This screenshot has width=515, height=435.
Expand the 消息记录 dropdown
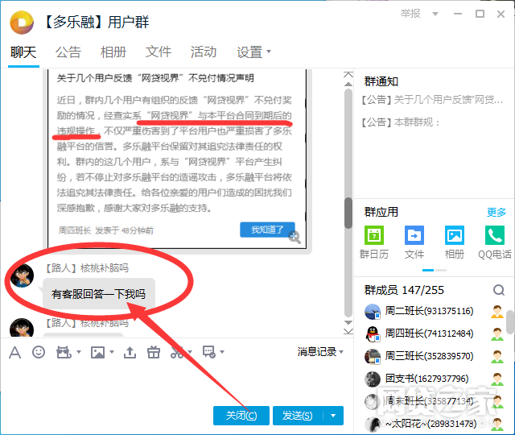(x=341, y=352)
